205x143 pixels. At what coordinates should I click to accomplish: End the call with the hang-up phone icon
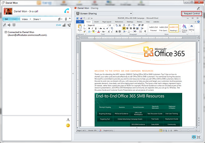click(67, 11)
